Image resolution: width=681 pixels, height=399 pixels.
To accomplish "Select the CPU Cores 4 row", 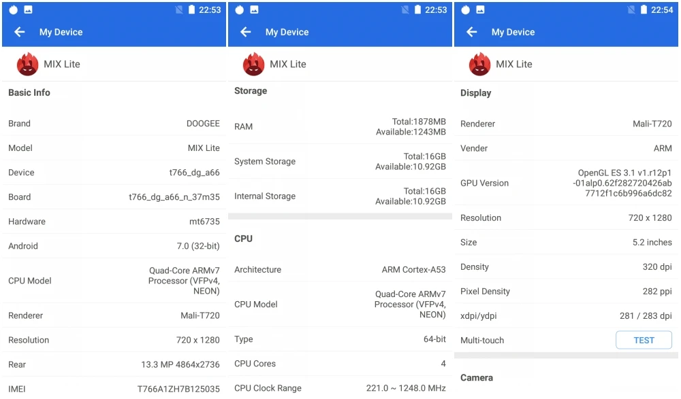I will click(x=340, y=364).
